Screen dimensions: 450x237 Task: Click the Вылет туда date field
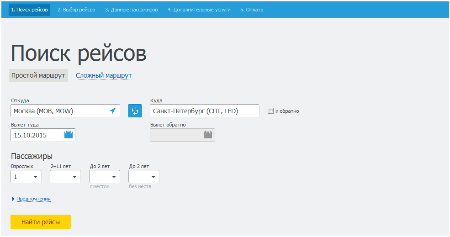(x=43, y=135)
